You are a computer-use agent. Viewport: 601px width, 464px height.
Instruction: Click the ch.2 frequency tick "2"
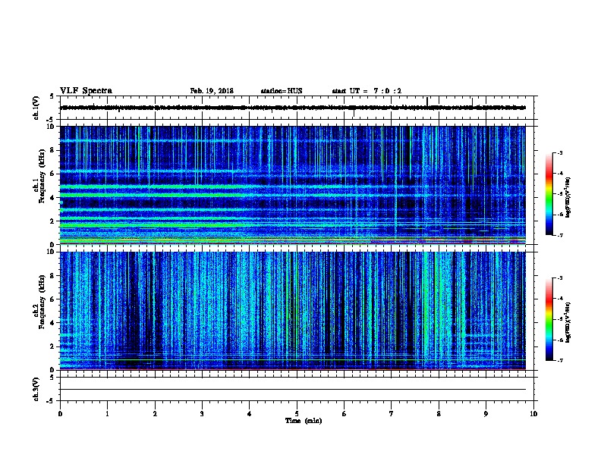point(52,346)
